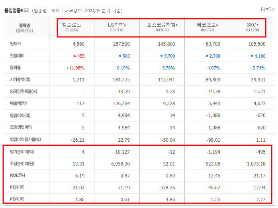278x208 pixels.
Task: Open the 포스코퓨처엠 003670 stock link
Action: pyautogui.click(x=162, y=27)
